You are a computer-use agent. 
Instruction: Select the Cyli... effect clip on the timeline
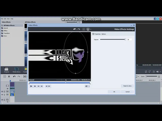coord(12,92)
